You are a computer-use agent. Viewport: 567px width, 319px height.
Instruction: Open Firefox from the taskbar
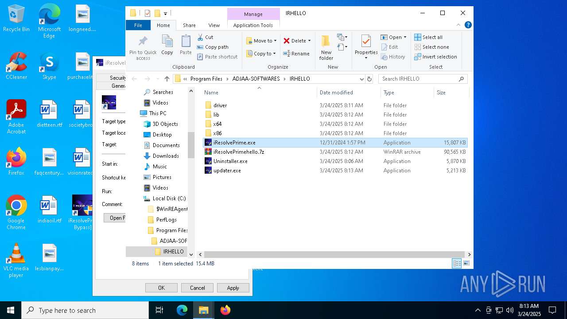pos(225,310)
